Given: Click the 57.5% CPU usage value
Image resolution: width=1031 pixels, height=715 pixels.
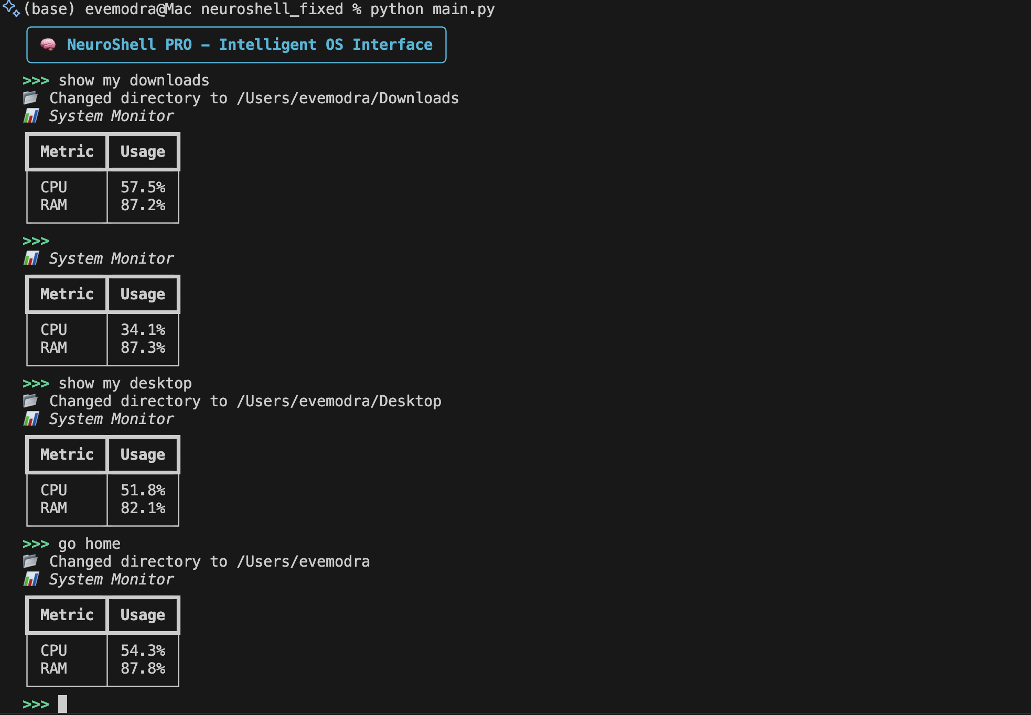Looking at the screenshot, I should [x=143, y=187].
